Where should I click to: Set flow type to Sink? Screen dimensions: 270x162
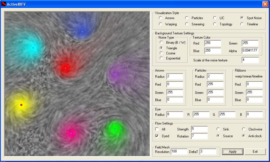[218, 129]
